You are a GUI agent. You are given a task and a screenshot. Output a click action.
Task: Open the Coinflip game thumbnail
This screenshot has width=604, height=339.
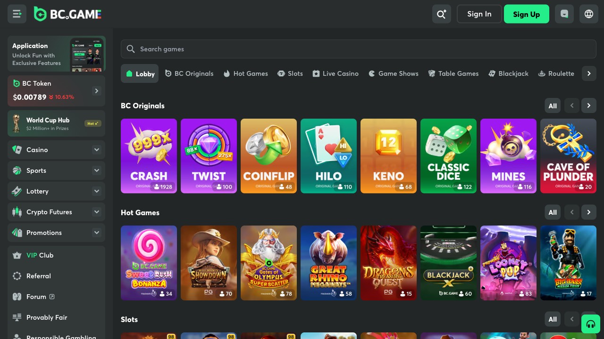pos(268,156)
